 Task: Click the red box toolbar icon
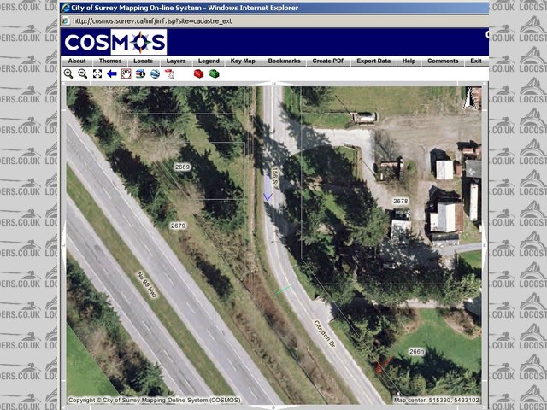(198, 74)
